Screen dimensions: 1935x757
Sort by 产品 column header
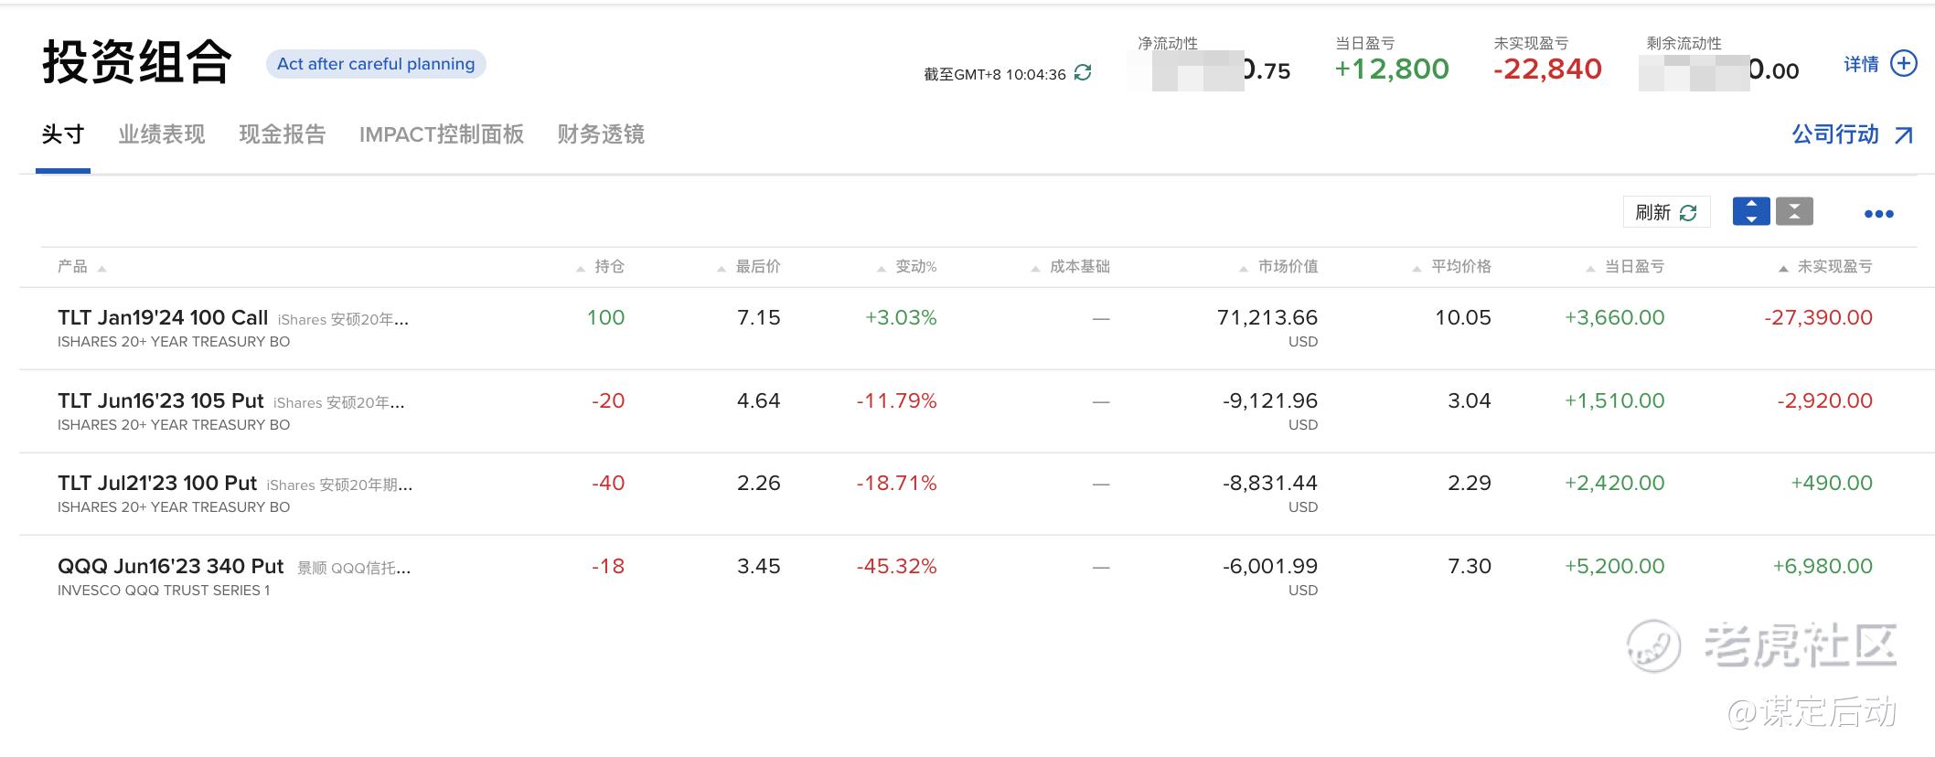click(73, 267)
